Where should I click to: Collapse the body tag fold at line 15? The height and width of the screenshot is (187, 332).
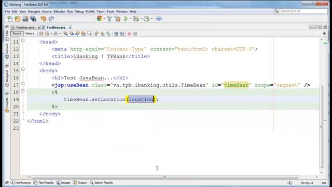[x=23, y=69]
